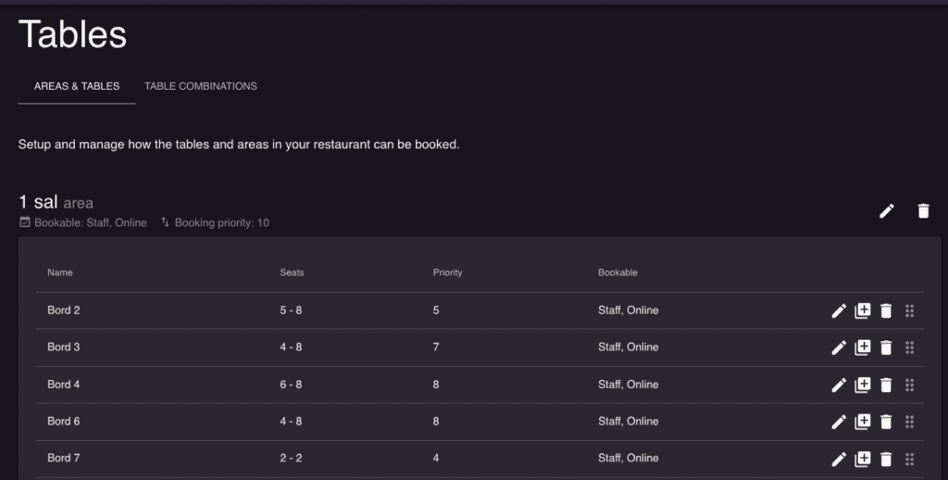Click reorder handle for Bord 3
Viewport: 948px width, 480px height.
coord(909,347)
